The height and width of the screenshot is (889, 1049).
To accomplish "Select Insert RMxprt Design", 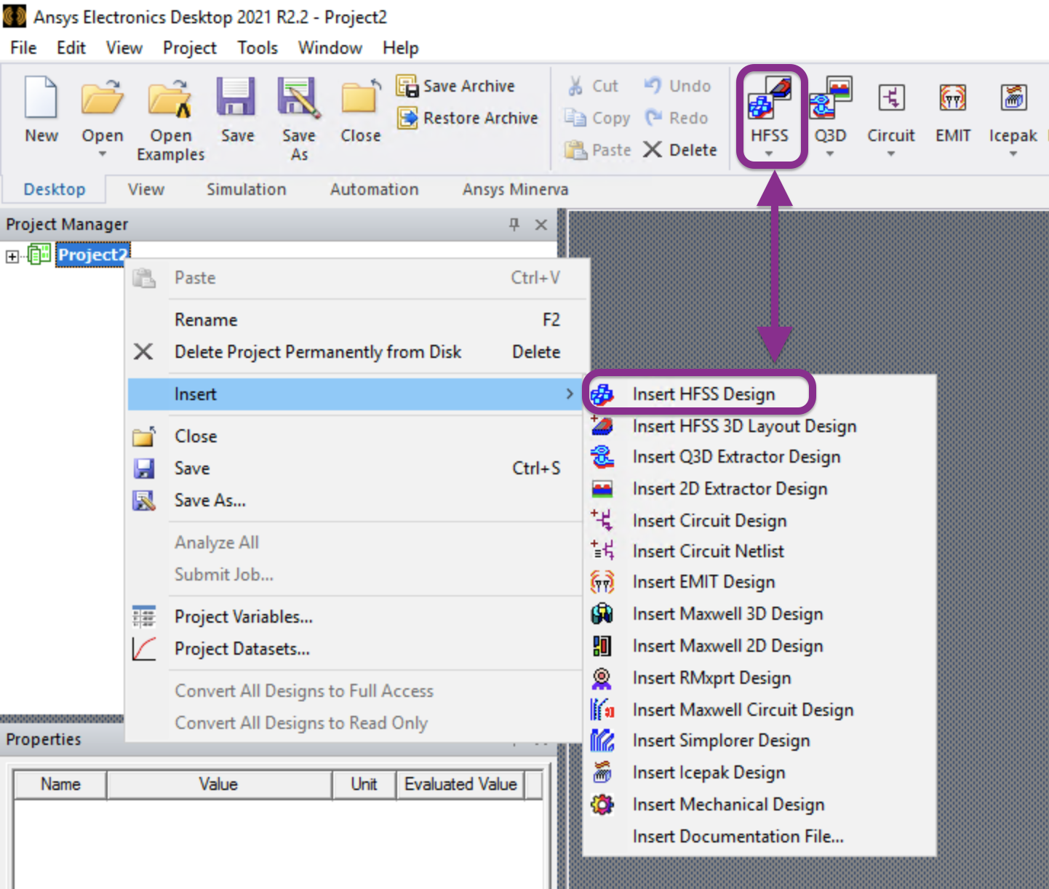I will (x=759, y=678).
